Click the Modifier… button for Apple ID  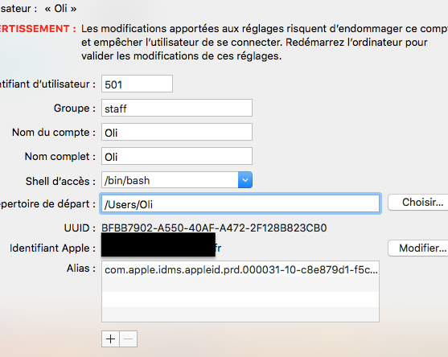(x=418, y=248)
